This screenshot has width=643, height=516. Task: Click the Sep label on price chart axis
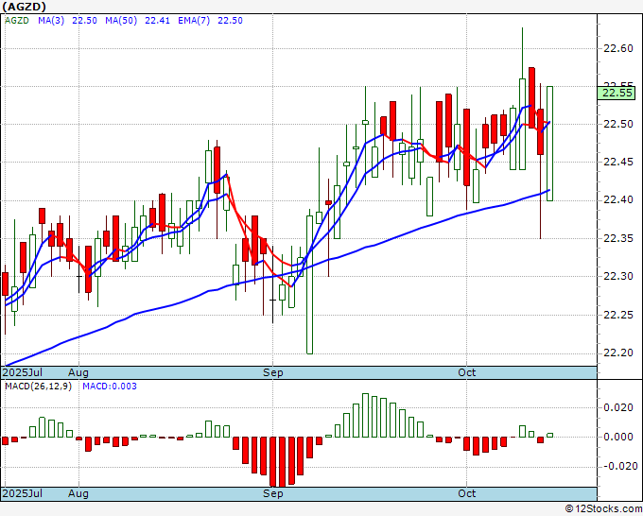pyautogui.click(x=272, y=372)
